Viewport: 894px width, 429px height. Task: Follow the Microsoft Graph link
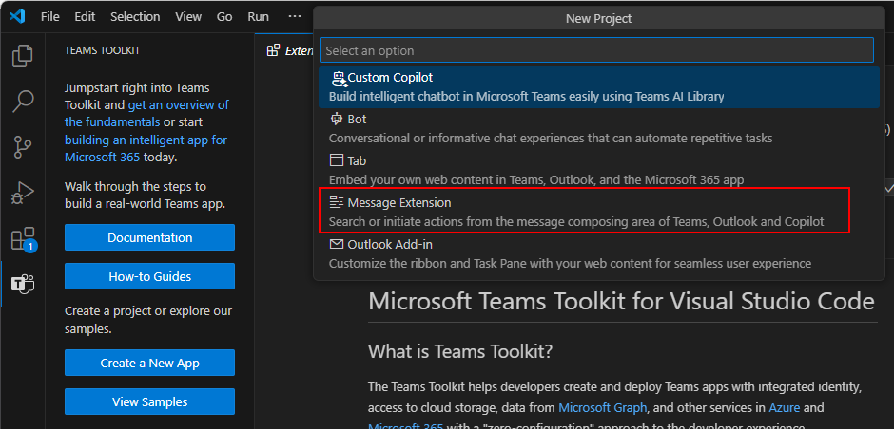click(602, 407)
